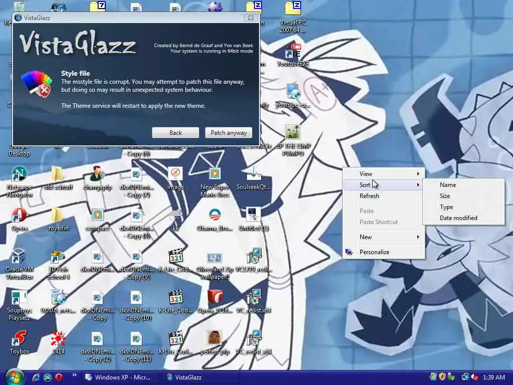Launch Opera from quick launch bar
The height and width of the screenshot is (385, 513).
59,377
